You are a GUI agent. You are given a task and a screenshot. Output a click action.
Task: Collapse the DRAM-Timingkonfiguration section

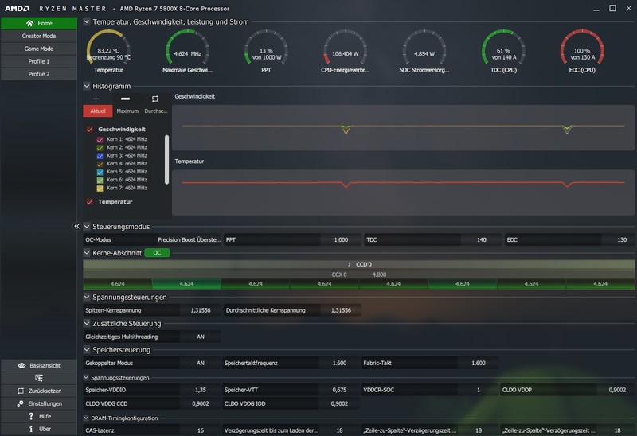86,418
